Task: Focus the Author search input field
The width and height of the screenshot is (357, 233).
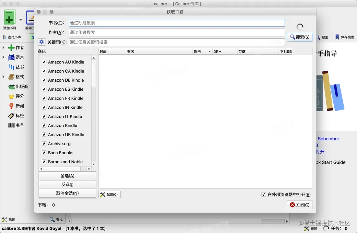Action: [177, 32]
